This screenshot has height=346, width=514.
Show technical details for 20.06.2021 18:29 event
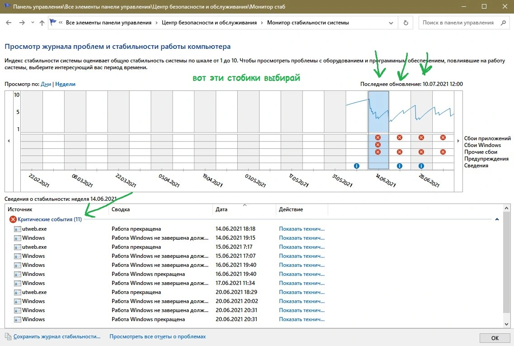click(x=302, y=292)
